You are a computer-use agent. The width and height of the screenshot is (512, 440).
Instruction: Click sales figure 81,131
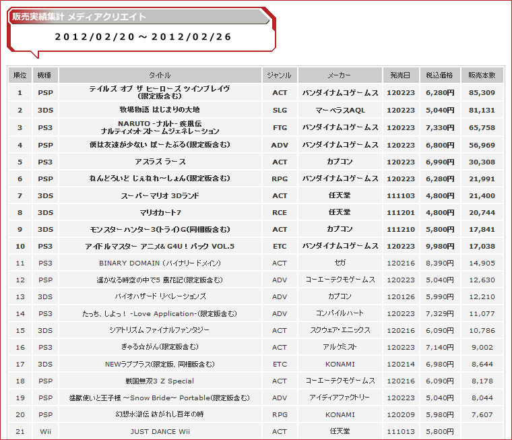482,111
